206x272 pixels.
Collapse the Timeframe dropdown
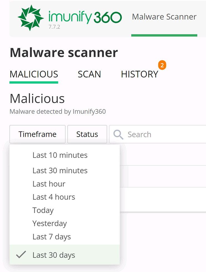tap(38, 134)
